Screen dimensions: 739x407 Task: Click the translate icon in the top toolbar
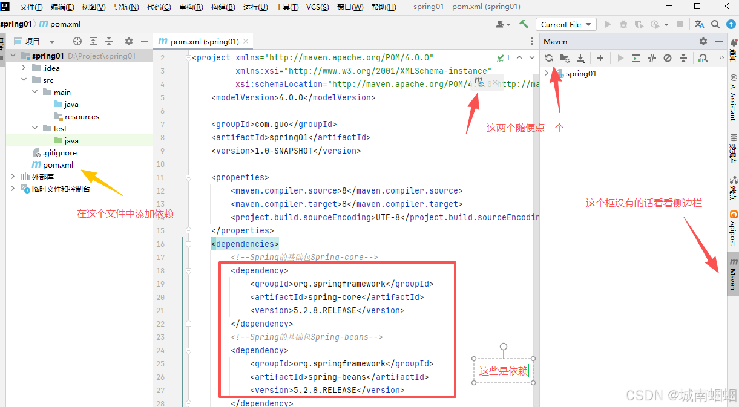click(700, 24)
